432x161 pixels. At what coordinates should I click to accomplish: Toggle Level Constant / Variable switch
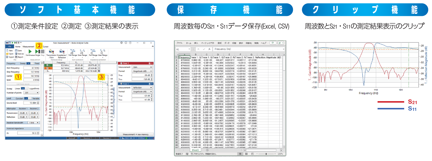28,98
